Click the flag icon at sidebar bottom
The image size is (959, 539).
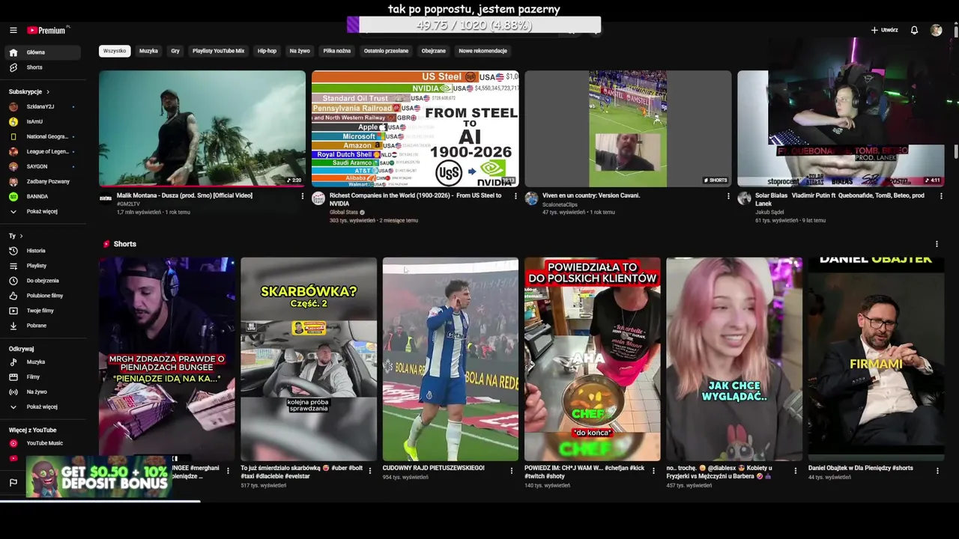(13, 483)
